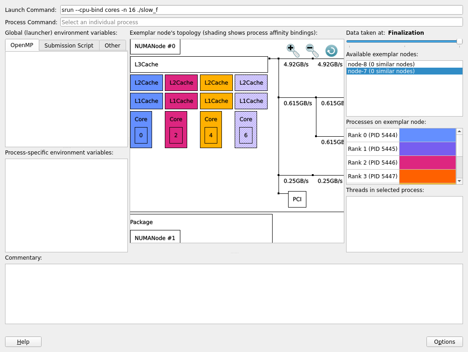Click the PCI box in topology

point(297,199)
